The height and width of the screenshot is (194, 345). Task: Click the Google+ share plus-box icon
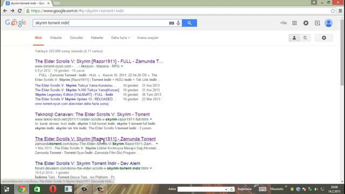click(318, 23)
